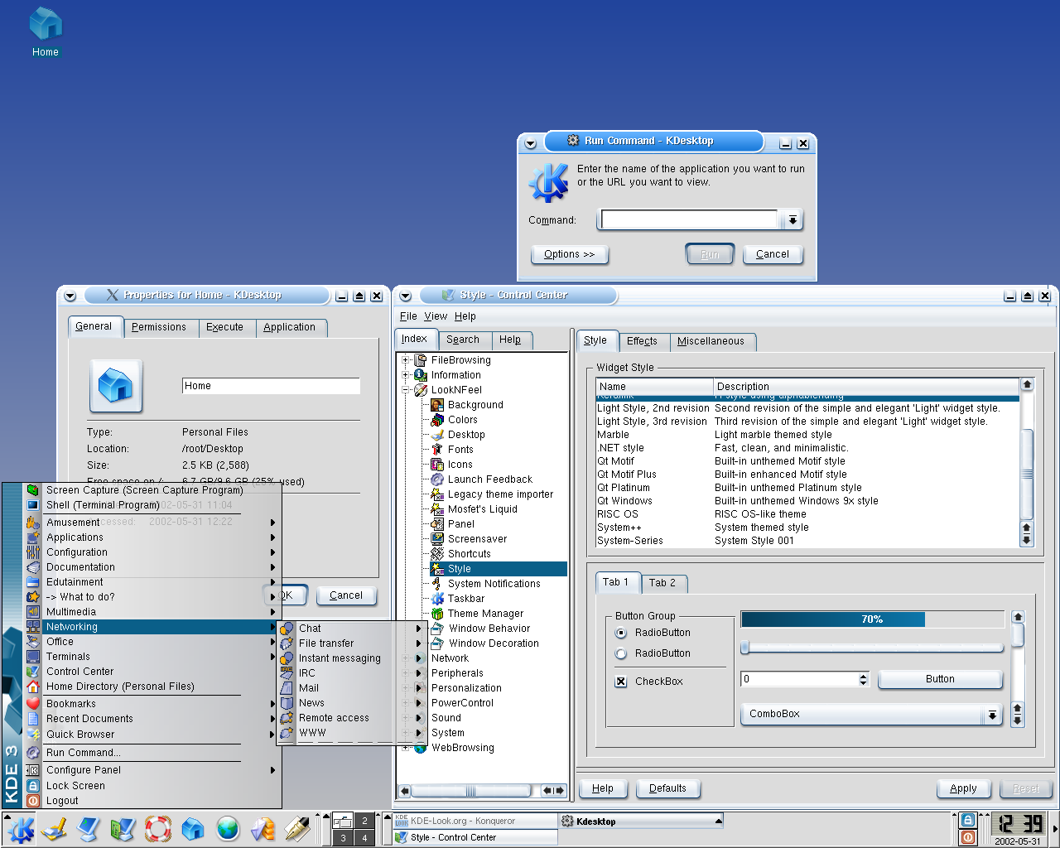Open Screensaver module in the tree
The width and height of the screenshot is (1060, 848).
477,539
